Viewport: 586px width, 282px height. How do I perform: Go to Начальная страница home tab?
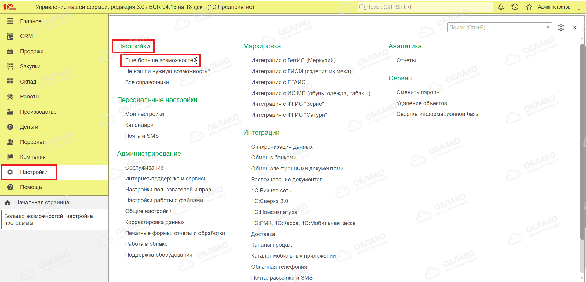coord(42,202)
